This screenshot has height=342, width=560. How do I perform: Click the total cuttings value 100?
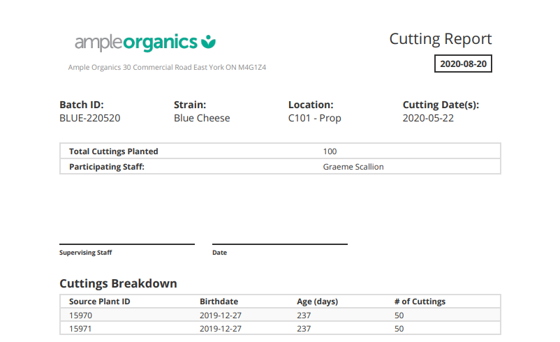pos(330,151)
